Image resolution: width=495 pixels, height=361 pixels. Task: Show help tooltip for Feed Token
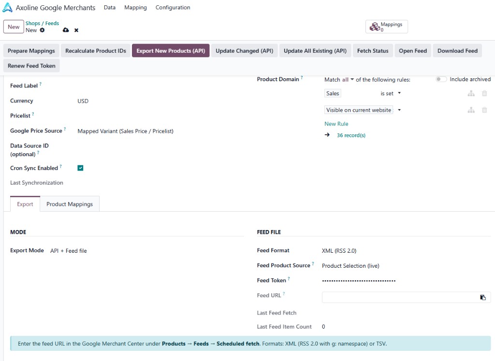(289, 279)
